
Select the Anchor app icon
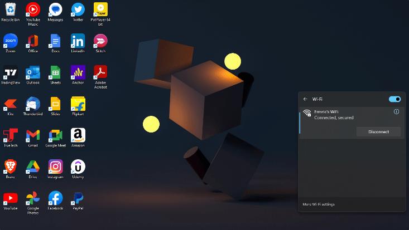pos(78,75)
